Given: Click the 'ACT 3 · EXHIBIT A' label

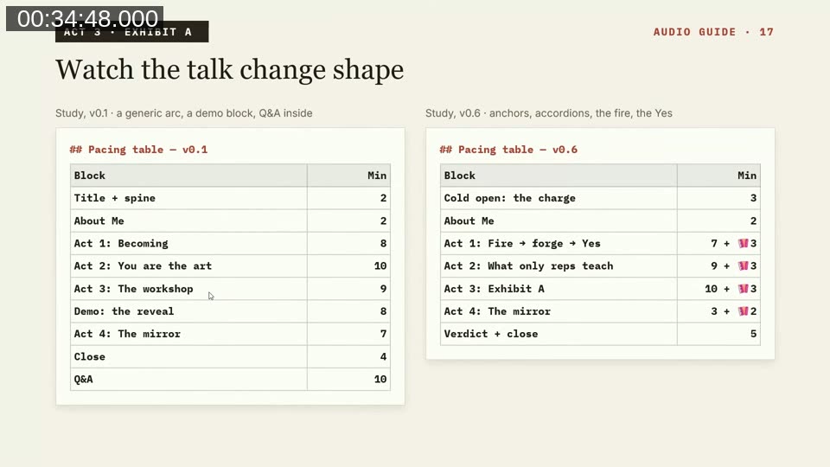Looking at the screenshot, I should coord(131,32).
